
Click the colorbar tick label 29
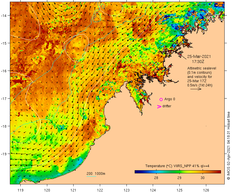click(179, 178)
